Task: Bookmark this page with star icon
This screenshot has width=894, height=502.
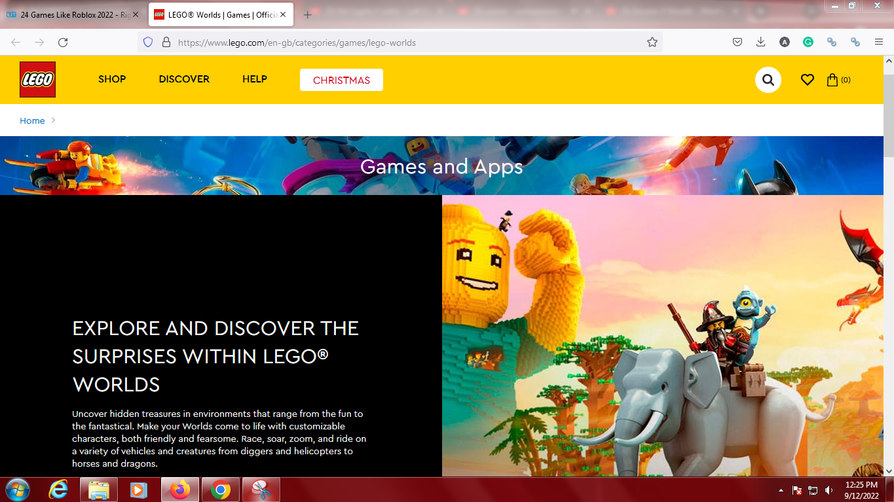Action: coord(652,43)
